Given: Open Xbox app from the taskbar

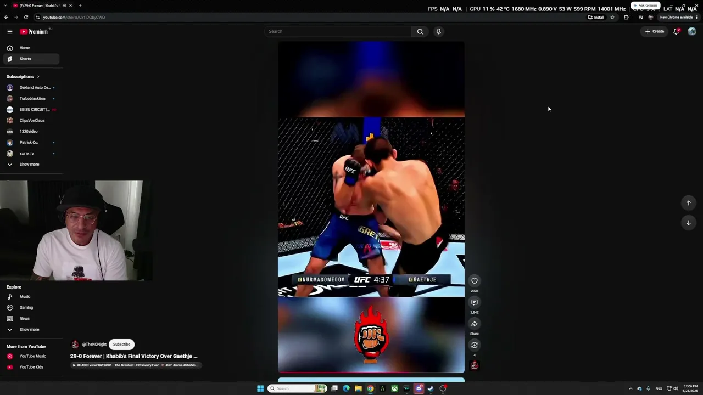Looking at the screenshot, I should [x=394, y=388].
